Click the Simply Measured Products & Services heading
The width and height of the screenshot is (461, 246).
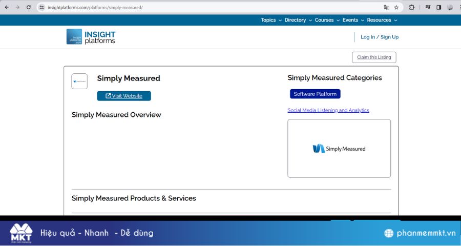point(134,198)
